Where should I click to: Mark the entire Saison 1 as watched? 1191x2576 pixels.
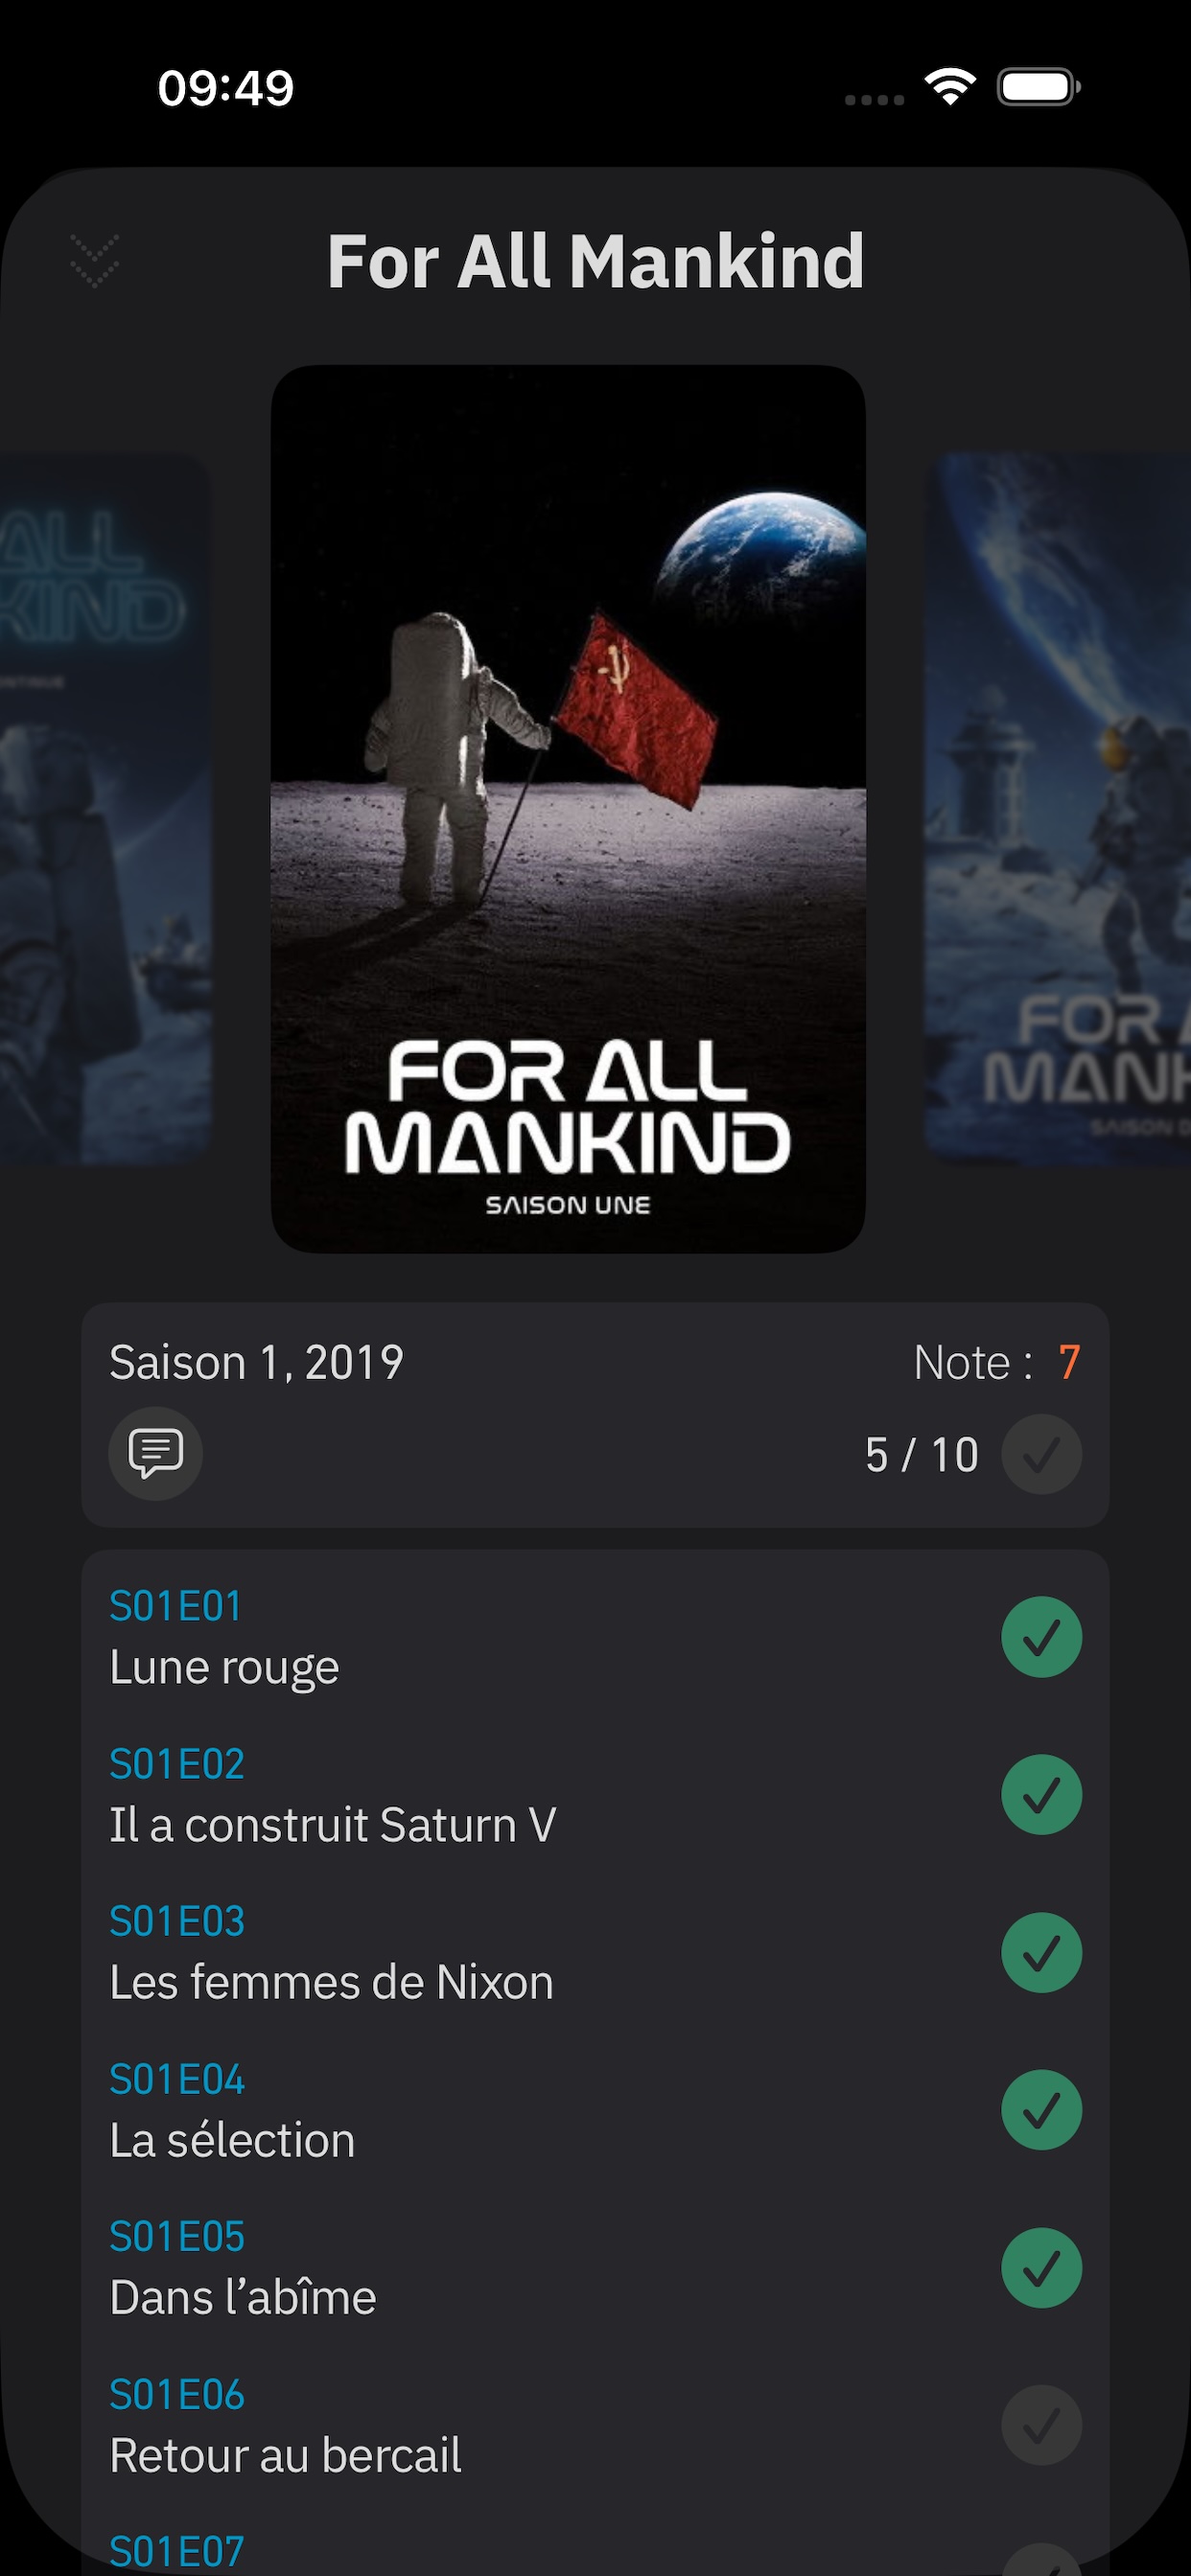1040,1454
